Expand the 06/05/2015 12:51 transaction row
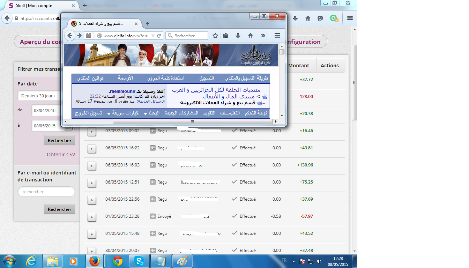 pos(91,183)
